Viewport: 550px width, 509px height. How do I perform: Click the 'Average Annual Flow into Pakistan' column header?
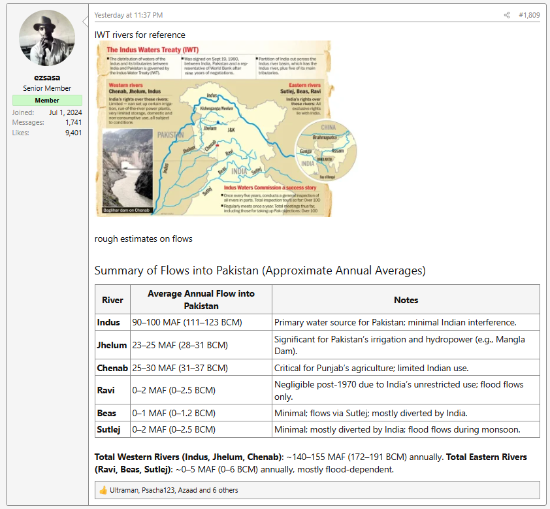coord(201,300)
